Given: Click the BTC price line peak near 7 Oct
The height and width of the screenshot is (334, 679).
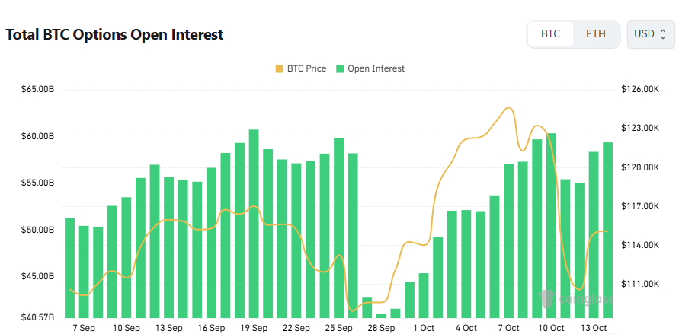Looking at the screenshot, I should [508, 108].
